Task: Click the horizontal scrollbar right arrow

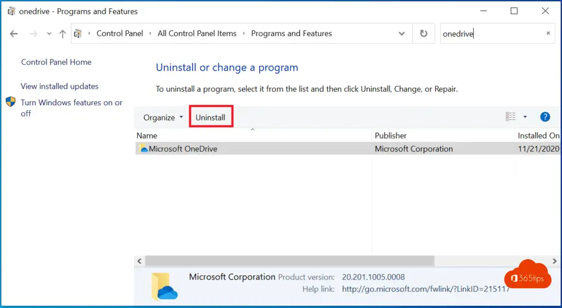Action: click(x=555, y=261)
